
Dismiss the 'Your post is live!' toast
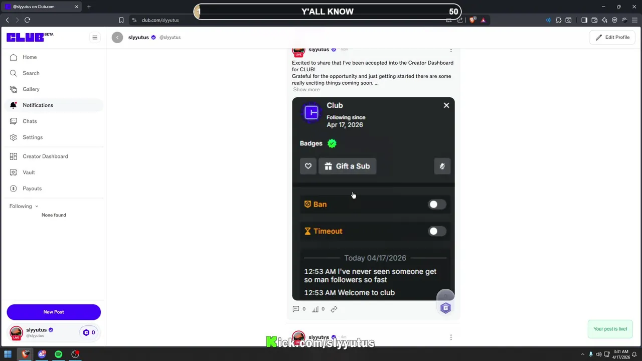610,329
